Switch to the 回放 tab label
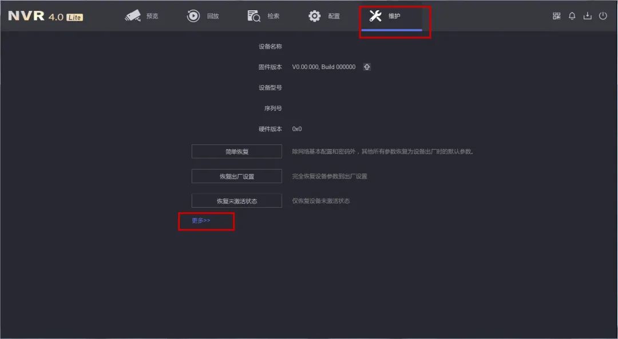The height and width of the screenshot is (339, 618). tap(213, 16)
